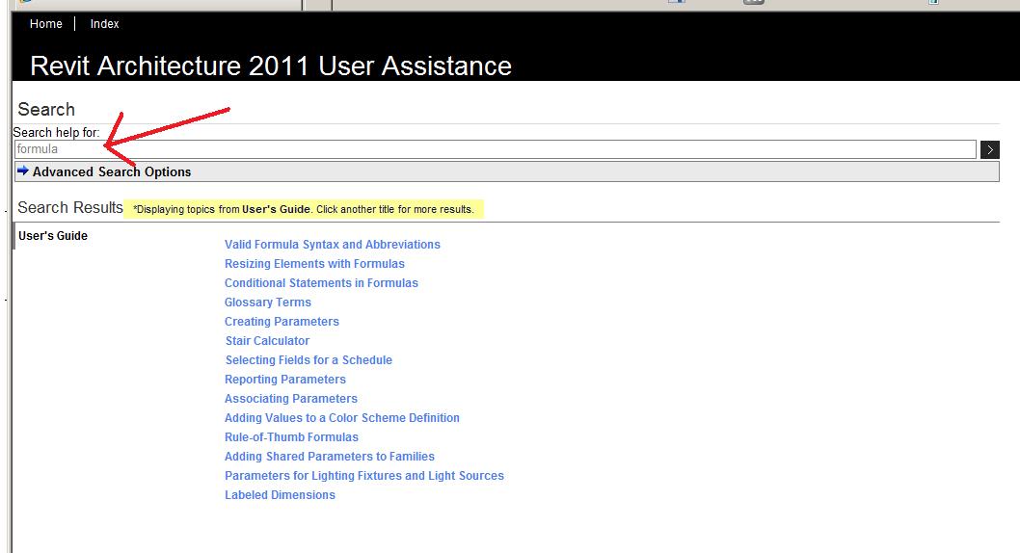Open Valid Formula Syntax and Abbreviations
Image resolution: width=1020 pixels, height=553 pixels.
(x=333, y=245)
